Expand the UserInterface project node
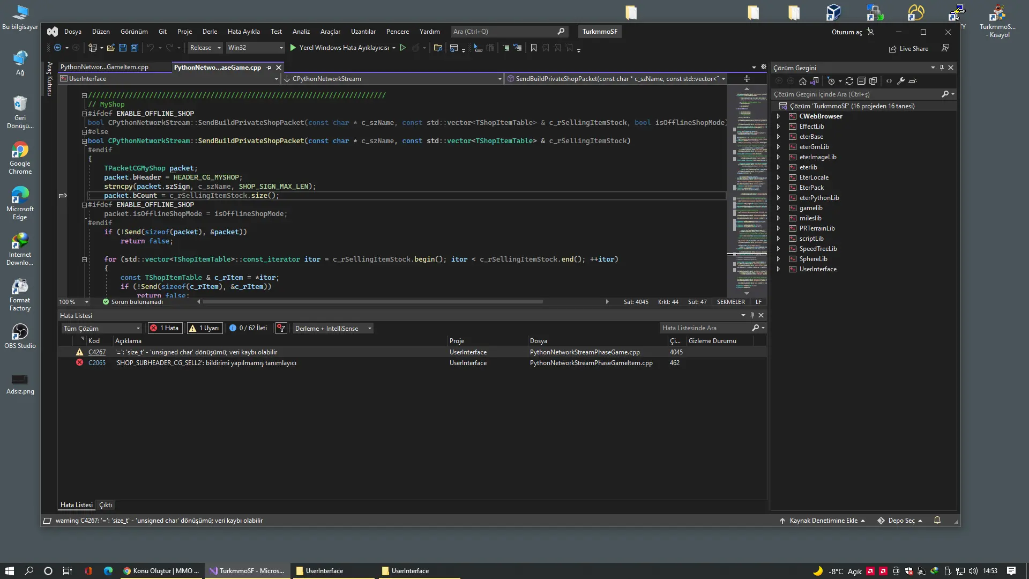 (778, 269)
